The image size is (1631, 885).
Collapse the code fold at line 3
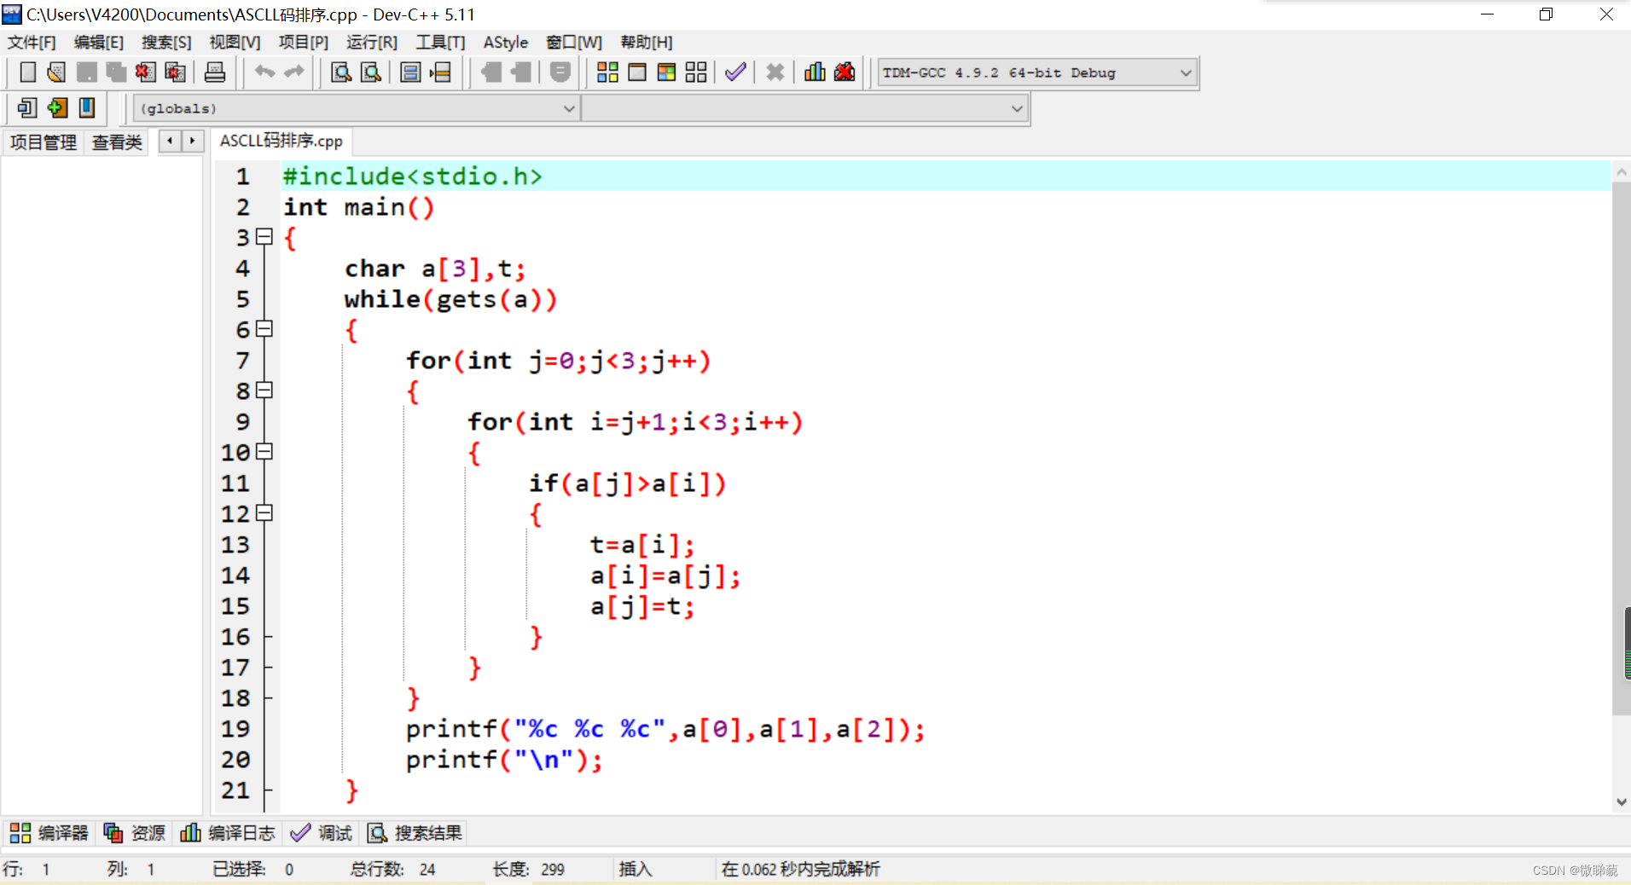click(264, 238)
